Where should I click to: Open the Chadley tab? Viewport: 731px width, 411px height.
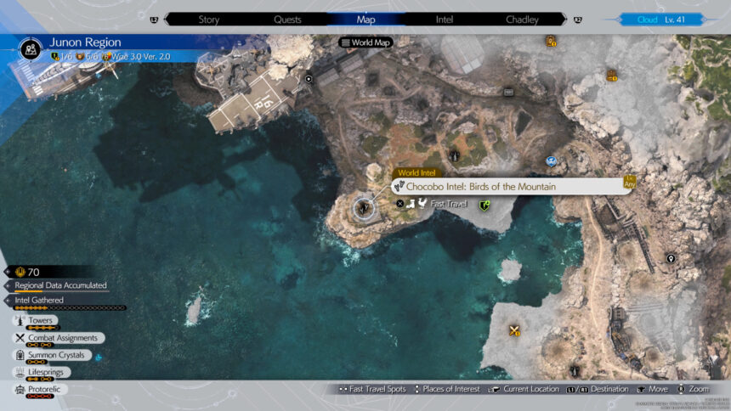pos(522,19)
